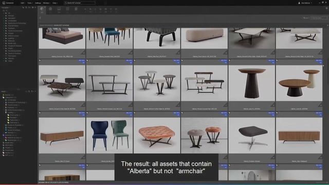The image size is (329, 185).
Task: Expand the Electronics & Technology folder in the folders tree
Action: pos(4,23)
